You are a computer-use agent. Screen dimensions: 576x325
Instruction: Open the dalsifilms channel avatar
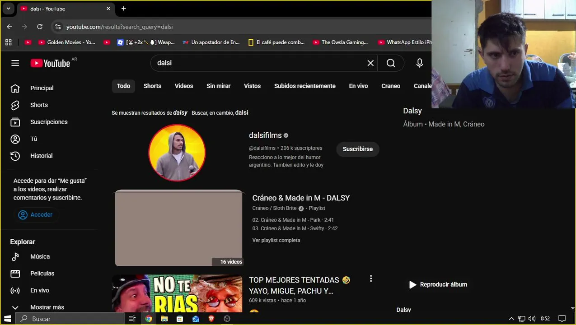click(177, 153)
